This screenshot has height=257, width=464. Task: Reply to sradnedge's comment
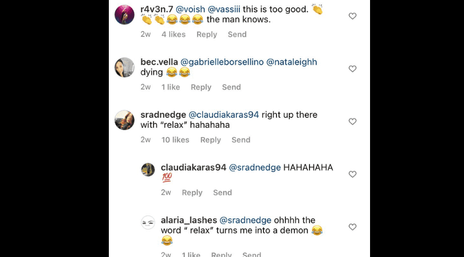(211, 140)
